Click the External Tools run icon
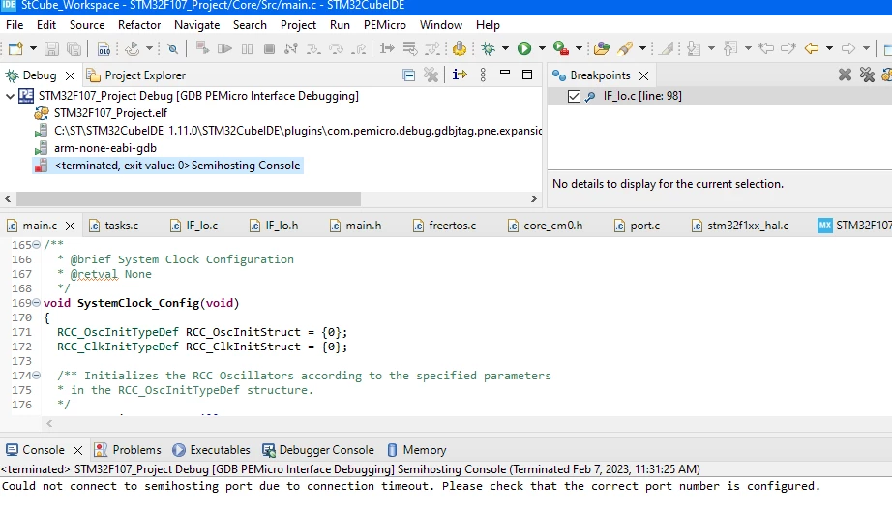892x513 pixels. coord(561,49)
